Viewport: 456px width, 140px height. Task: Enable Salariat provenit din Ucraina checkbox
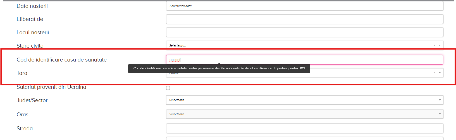point(168,88)
